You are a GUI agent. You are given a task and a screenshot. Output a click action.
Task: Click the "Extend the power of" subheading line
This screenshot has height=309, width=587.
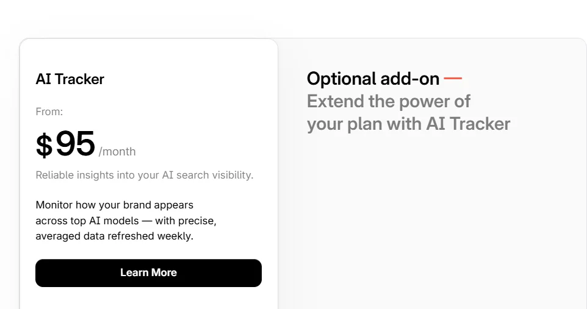click(389, 101)
